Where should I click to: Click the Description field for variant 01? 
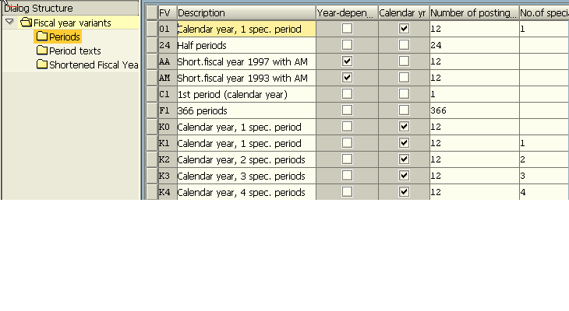pyautogui.click(x=246, y=29)
